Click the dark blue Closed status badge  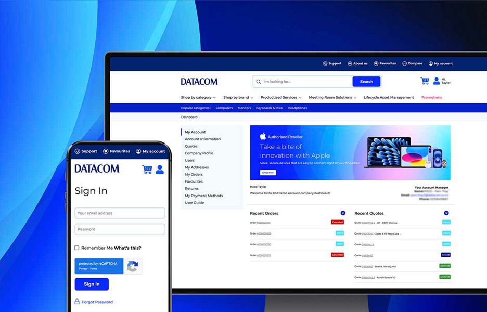coord(446,255)
